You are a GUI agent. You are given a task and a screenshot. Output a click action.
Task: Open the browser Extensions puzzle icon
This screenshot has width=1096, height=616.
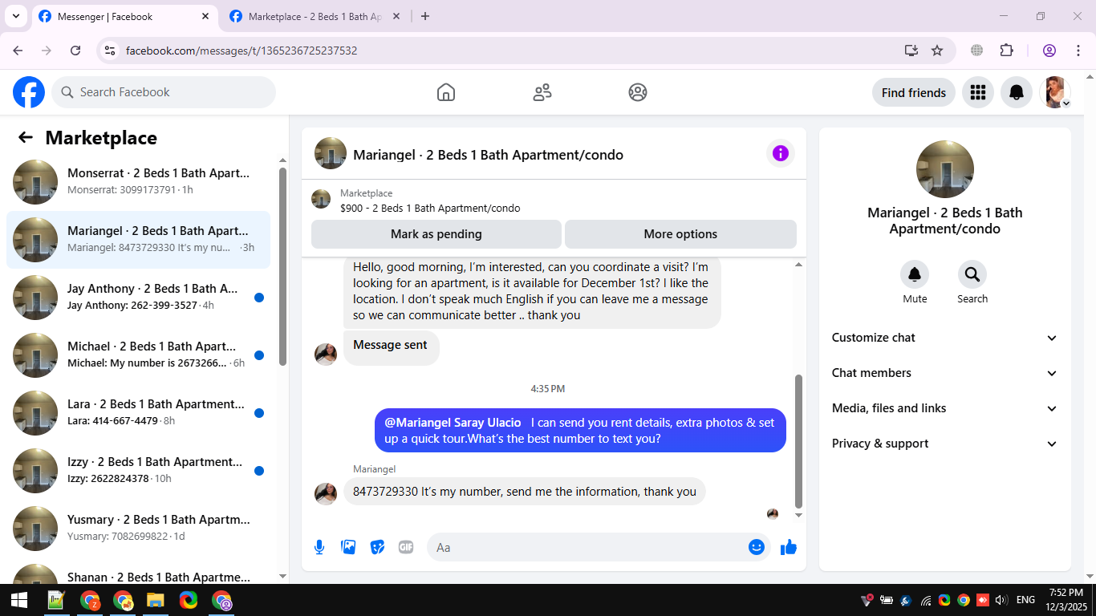point(1007,51)
